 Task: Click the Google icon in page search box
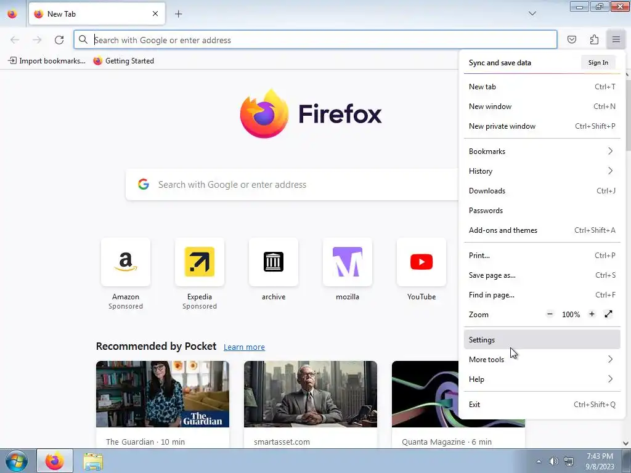tap(144, 184)
